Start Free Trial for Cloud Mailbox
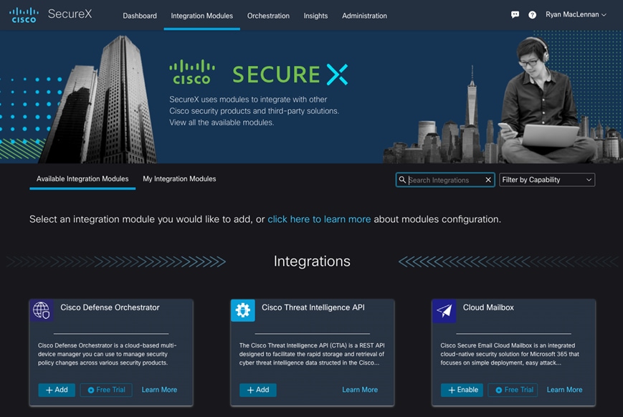Image resolution: width=623 pixels, height=417 pixels. [x=513, y=390]
